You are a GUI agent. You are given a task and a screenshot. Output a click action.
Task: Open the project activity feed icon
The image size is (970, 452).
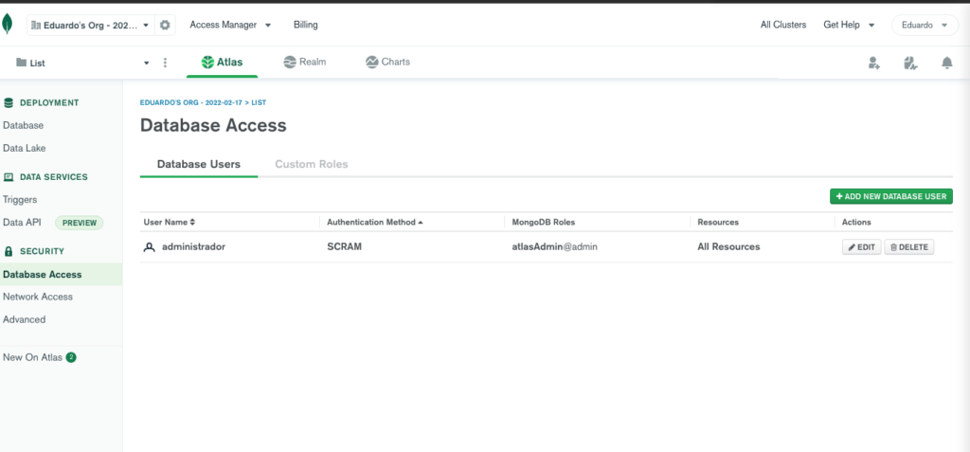[910, 63]
